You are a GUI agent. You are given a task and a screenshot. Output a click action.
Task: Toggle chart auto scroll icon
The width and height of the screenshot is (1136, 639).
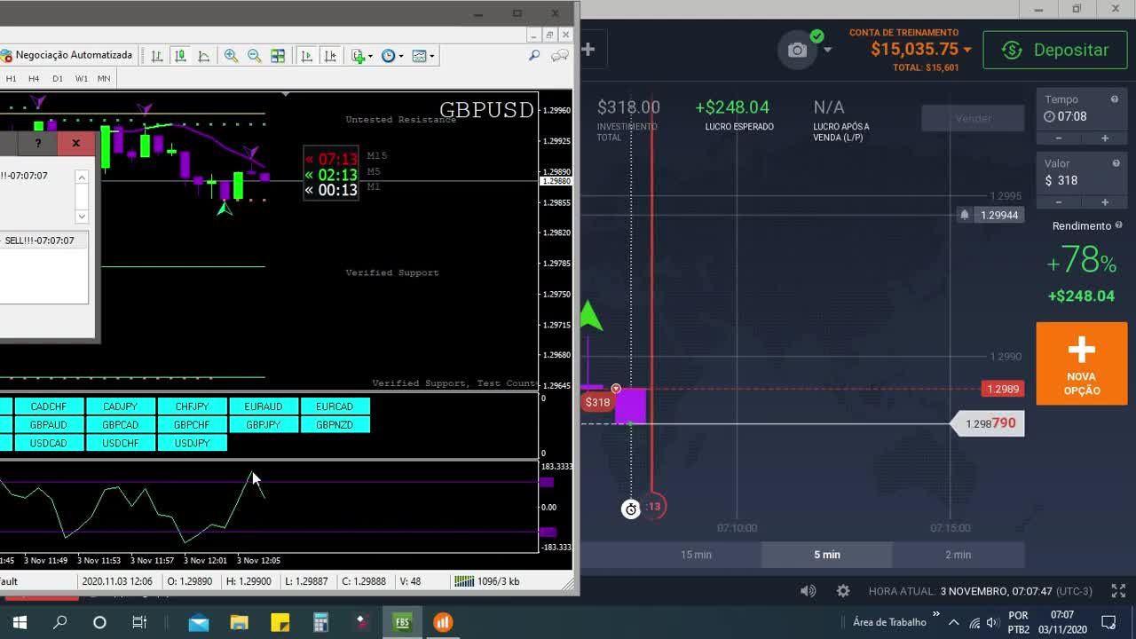pos(307,55)
